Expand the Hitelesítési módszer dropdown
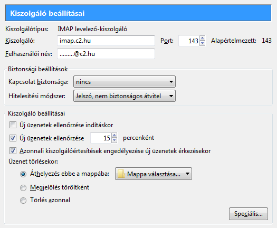 coord(125,96)
